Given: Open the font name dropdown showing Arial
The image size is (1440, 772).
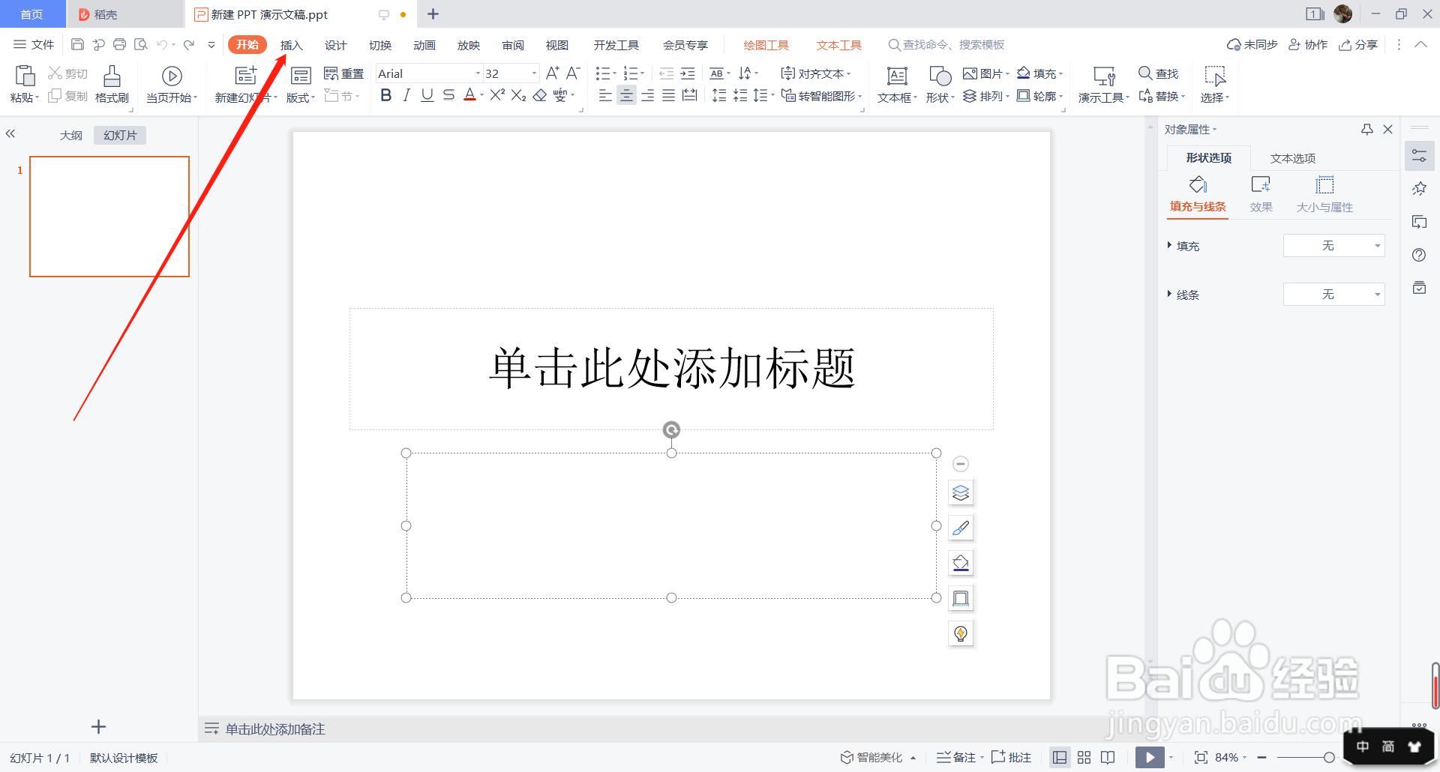Looking at the screenshot, I should tap(478, 73).
